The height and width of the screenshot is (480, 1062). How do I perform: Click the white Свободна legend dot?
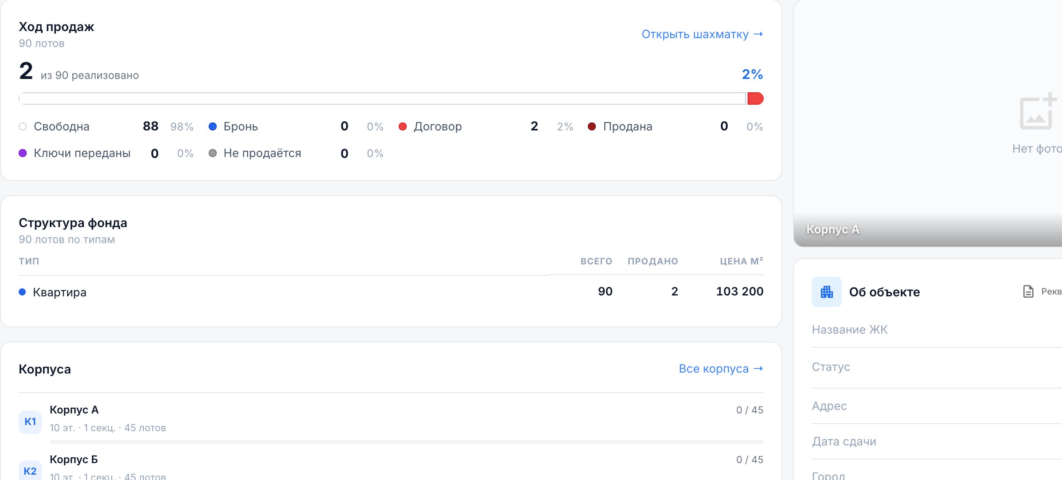coord(23,126)
